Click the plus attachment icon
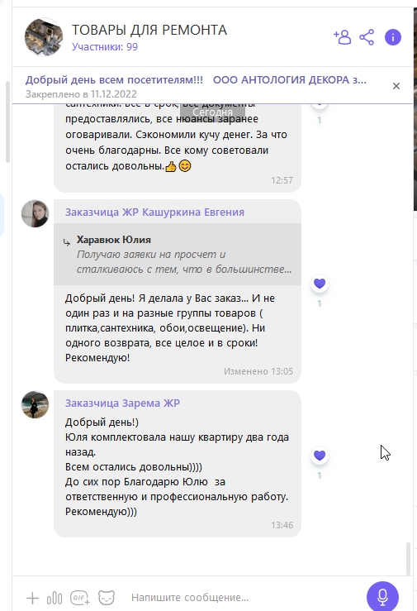Image resolution: width=417 pixels, height=611 pixels. [32, 598]
